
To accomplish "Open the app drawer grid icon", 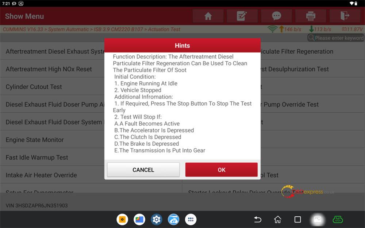I will pyautogui.click(x=191, y=219).
